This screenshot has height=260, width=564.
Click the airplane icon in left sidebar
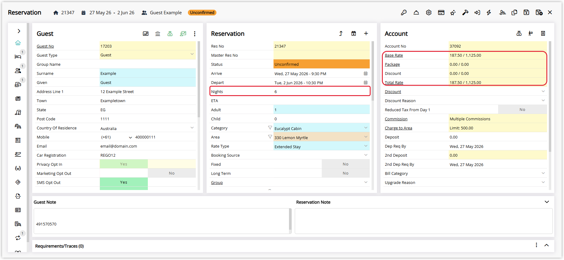[18, 154]
